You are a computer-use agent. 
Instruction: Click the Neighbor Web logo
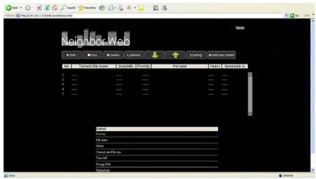pos(96,38)
